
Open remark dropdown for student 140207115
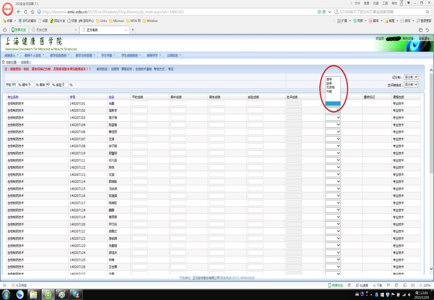pyautogui.click(x=333, y=189)
